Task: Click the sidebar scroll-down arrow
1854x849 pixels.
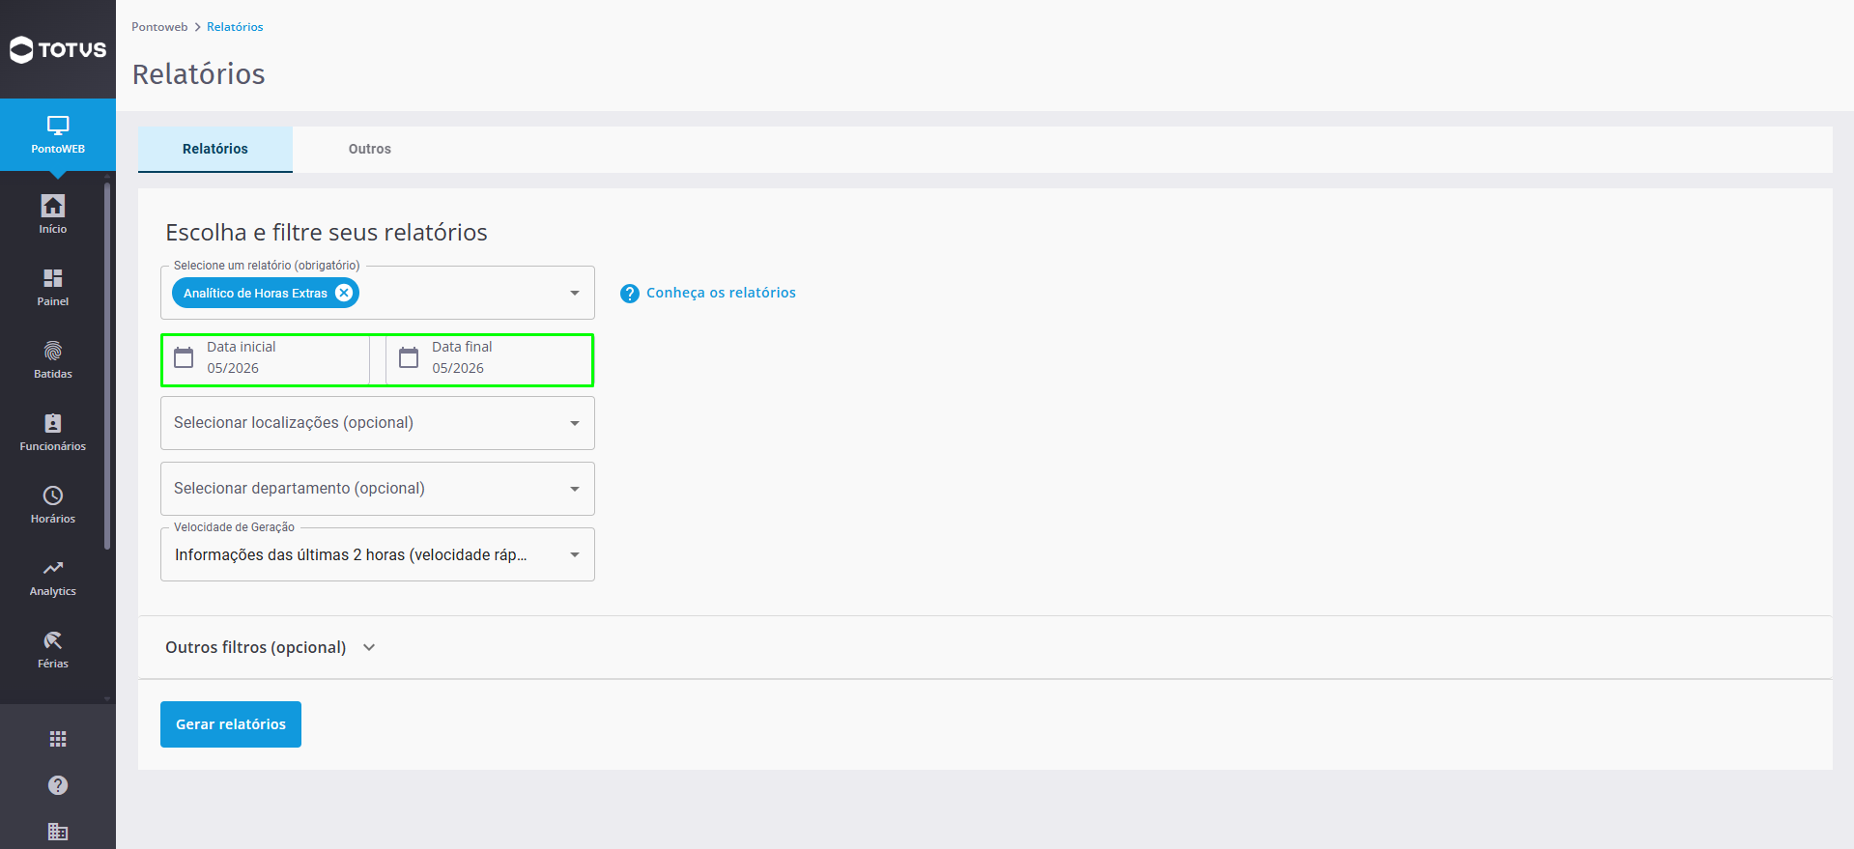Action: click(107, 697)
